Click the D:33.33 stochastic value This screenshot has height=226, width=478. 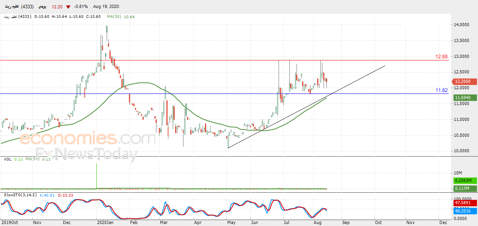pyautogui.click(x=65, y=195)
